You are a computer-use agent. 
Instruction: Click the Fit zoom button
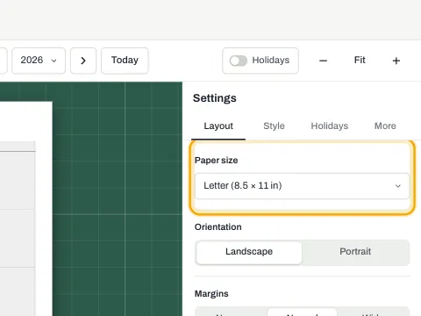coord(360,61)
